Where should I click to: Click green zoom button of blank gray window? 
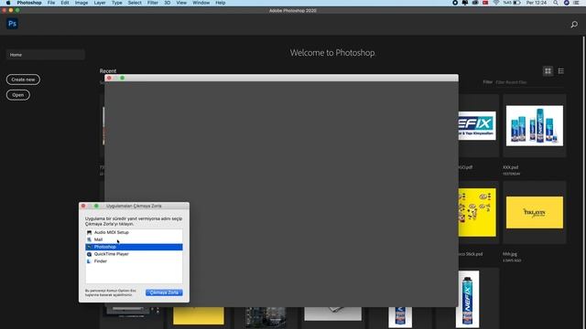pos(122,78)
